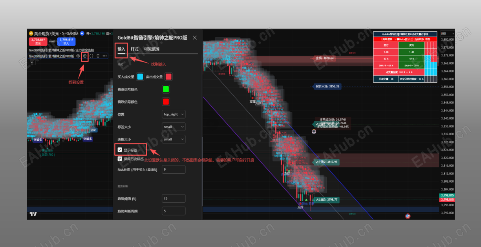Click the gold symbol icon
481x247 pixels.
[31, 33]
